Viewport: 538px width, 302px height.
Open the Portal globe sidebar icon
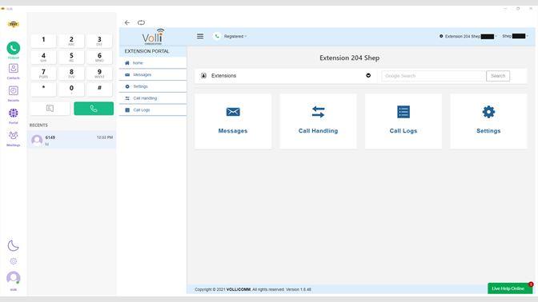point(14,115)
